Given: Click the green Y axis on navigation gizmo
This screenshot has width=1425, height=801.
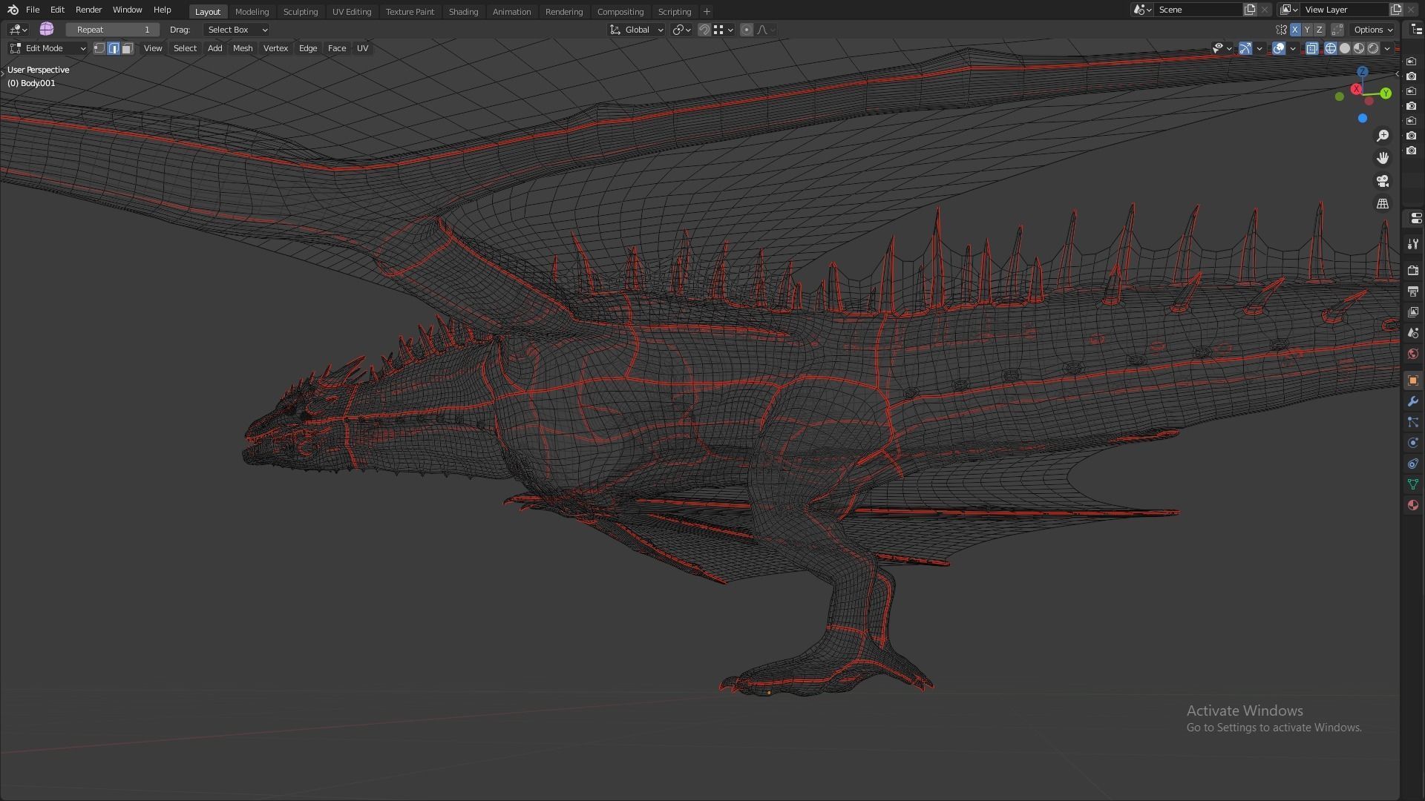Looking at the screenshot, I should coord(1386,93).
